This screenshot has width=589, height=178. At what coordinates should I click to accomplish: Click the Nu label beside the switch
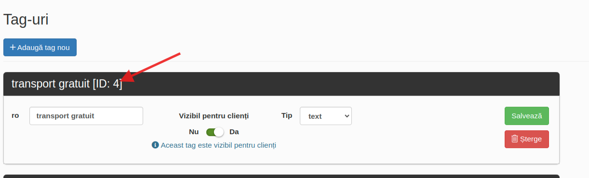click(194, 132)
